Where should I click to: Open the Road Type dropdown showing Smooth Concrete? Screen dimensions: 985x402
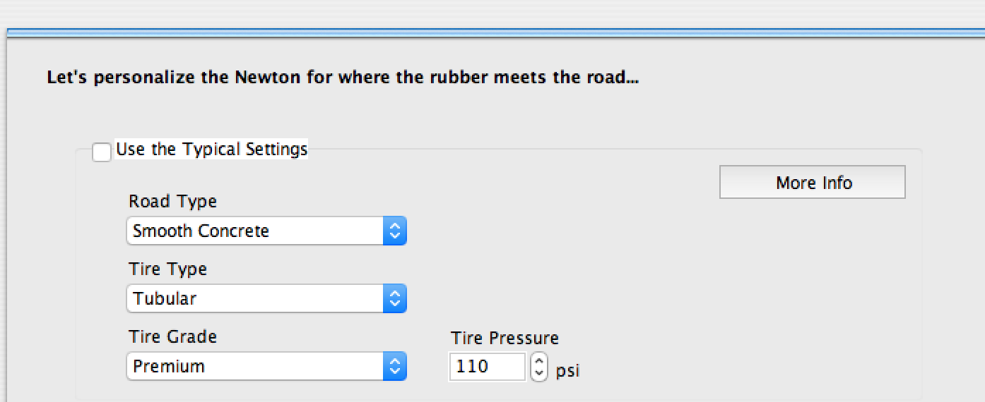[256, 231]
